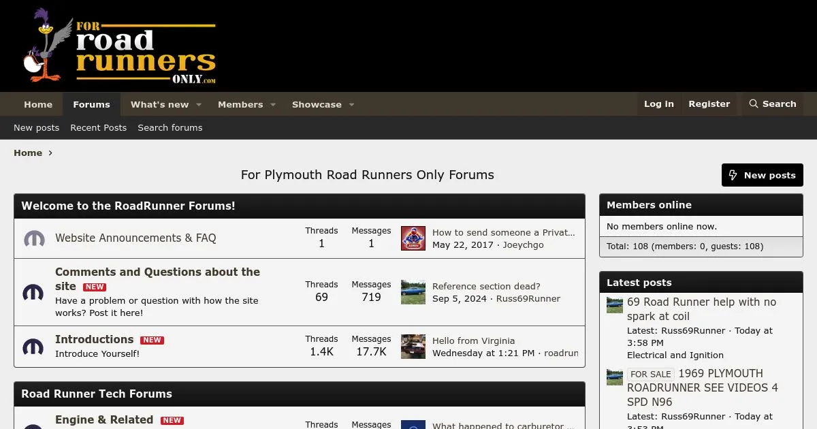Click the May 22, 2017 date
This screenshot has height=429, width=817.
coord(463,245)
